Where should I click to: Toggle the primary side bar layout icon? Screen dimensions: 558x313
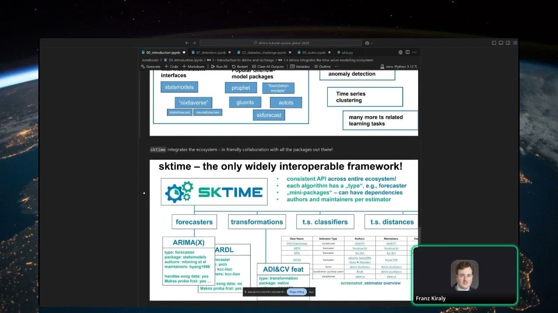coord(494,43)
